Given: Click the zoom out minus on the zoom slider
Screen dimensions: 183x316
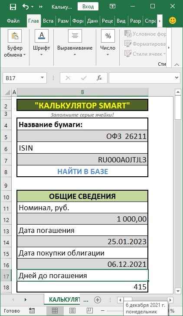Looking at the screenshot, I should tap(103, 310).
